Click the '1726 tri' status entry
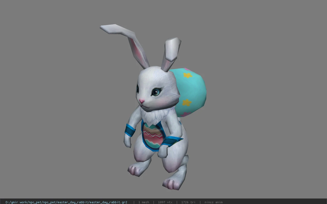327x204 pixels. tap(188, 202)
